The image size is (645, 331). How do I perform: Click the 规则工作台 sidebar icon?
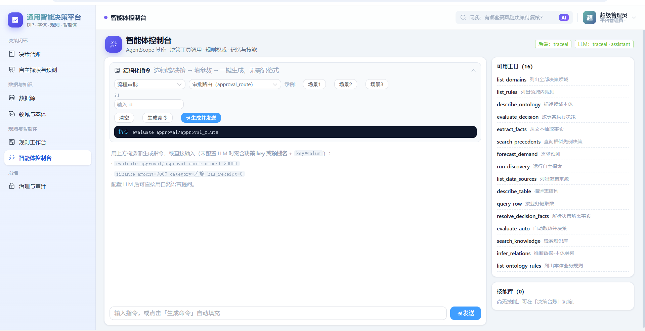(x=12, y=142)
